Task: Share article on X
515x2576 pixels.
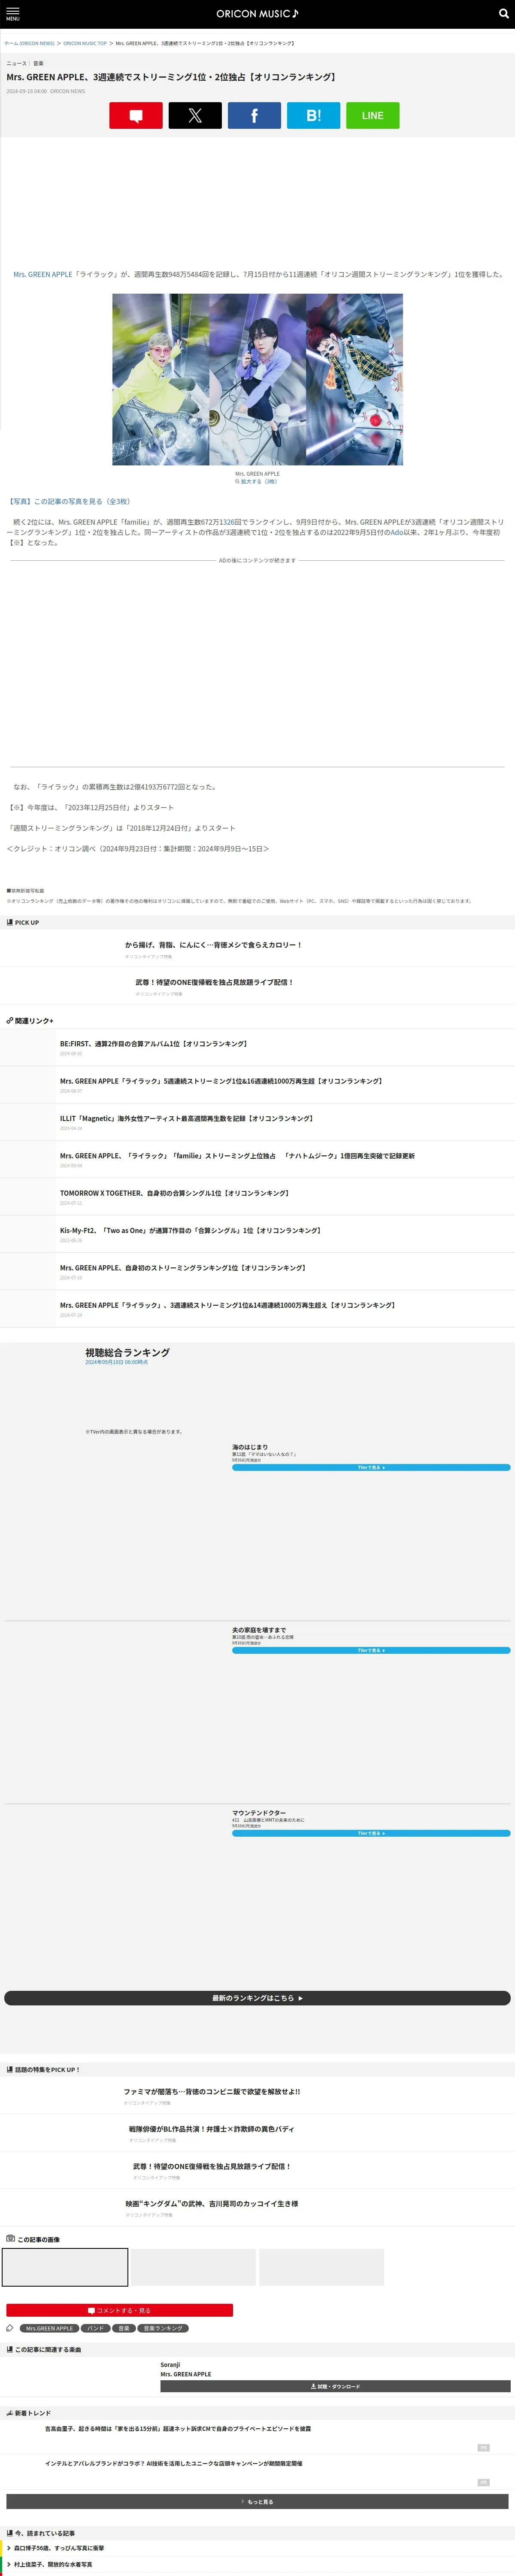Action: [195, 116]
